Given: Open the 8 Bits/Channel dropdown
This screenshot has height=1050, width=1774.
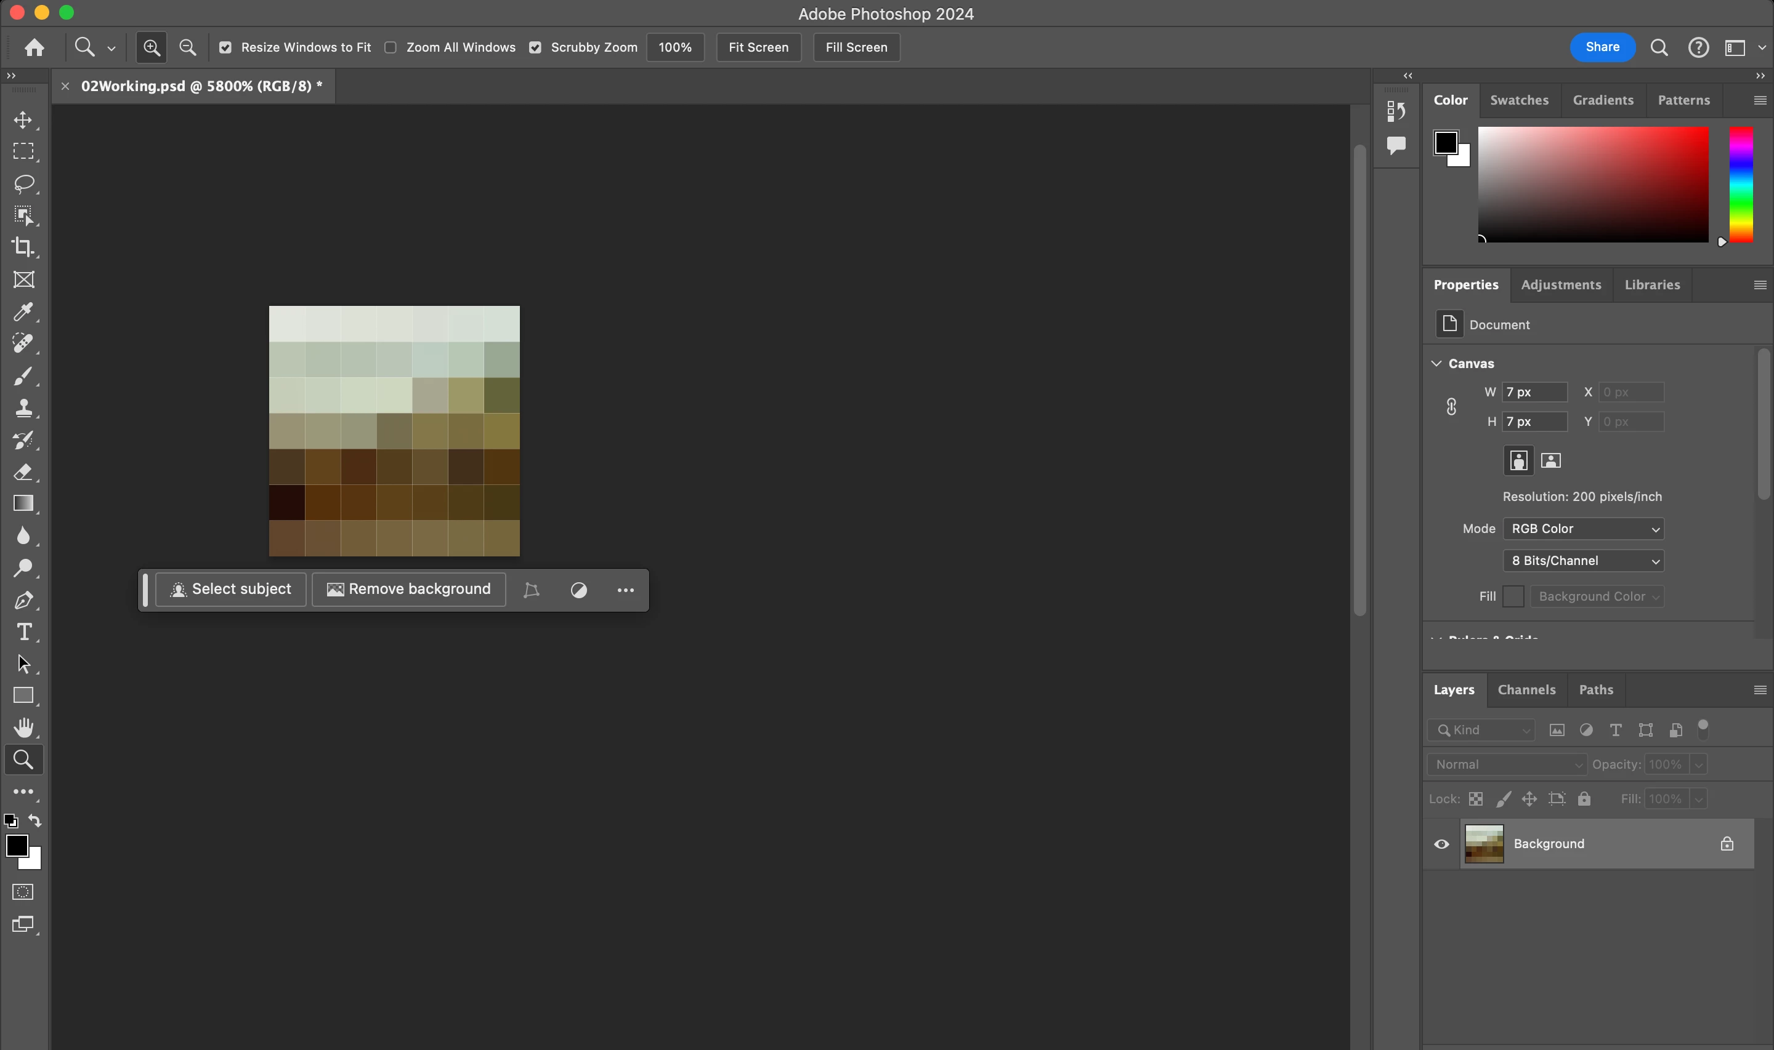Looking at the screenshot, I should (x=1583, y=560).
